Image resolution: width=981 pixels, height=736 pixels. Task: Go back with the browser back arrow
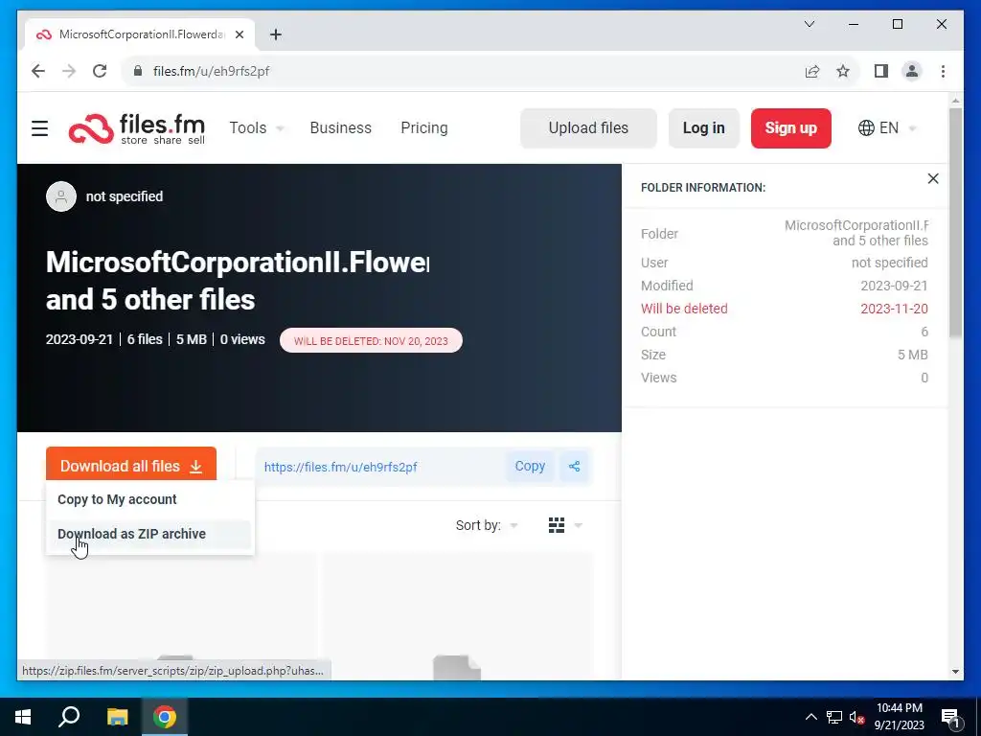coord(38,71)
